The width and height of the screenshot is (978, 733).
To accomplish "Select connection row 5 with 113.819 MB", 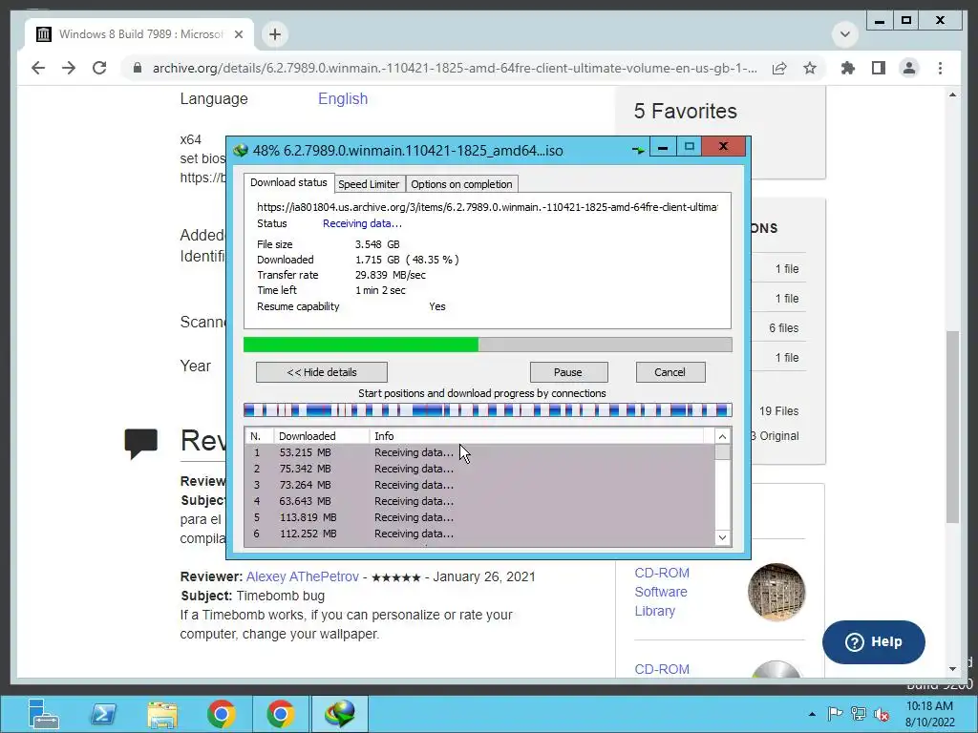I will pyautogui.click(x=480, y=517).
